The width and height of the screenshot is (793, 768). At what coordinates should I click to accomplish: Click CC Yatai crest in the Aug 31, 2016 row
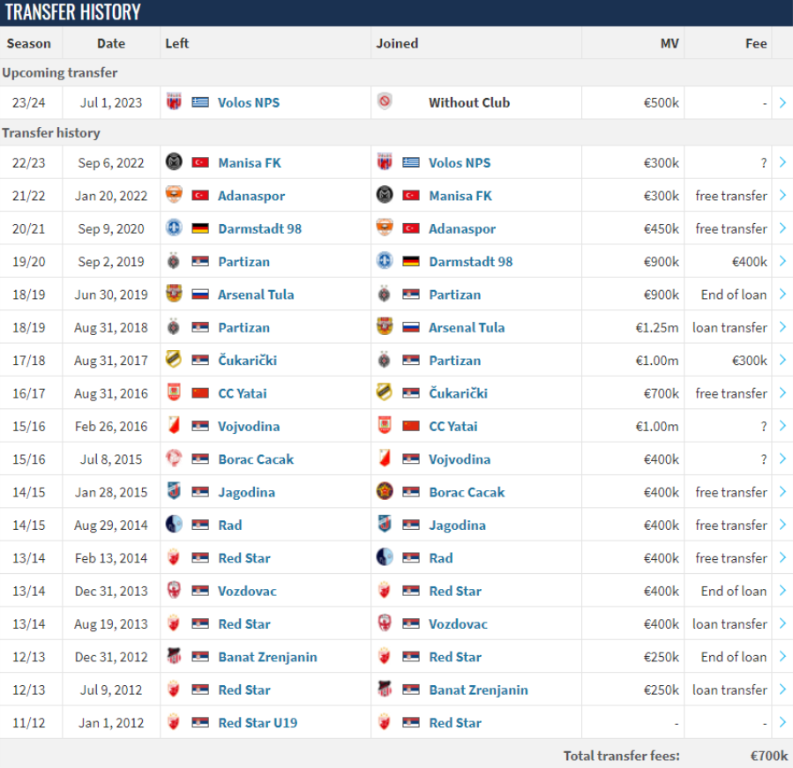coord(174,392)
